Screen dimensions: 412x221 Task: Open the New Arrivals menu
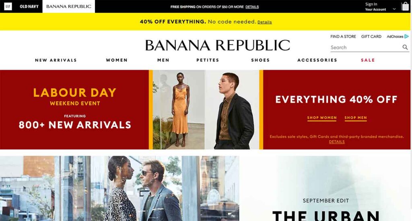(56, 60)
